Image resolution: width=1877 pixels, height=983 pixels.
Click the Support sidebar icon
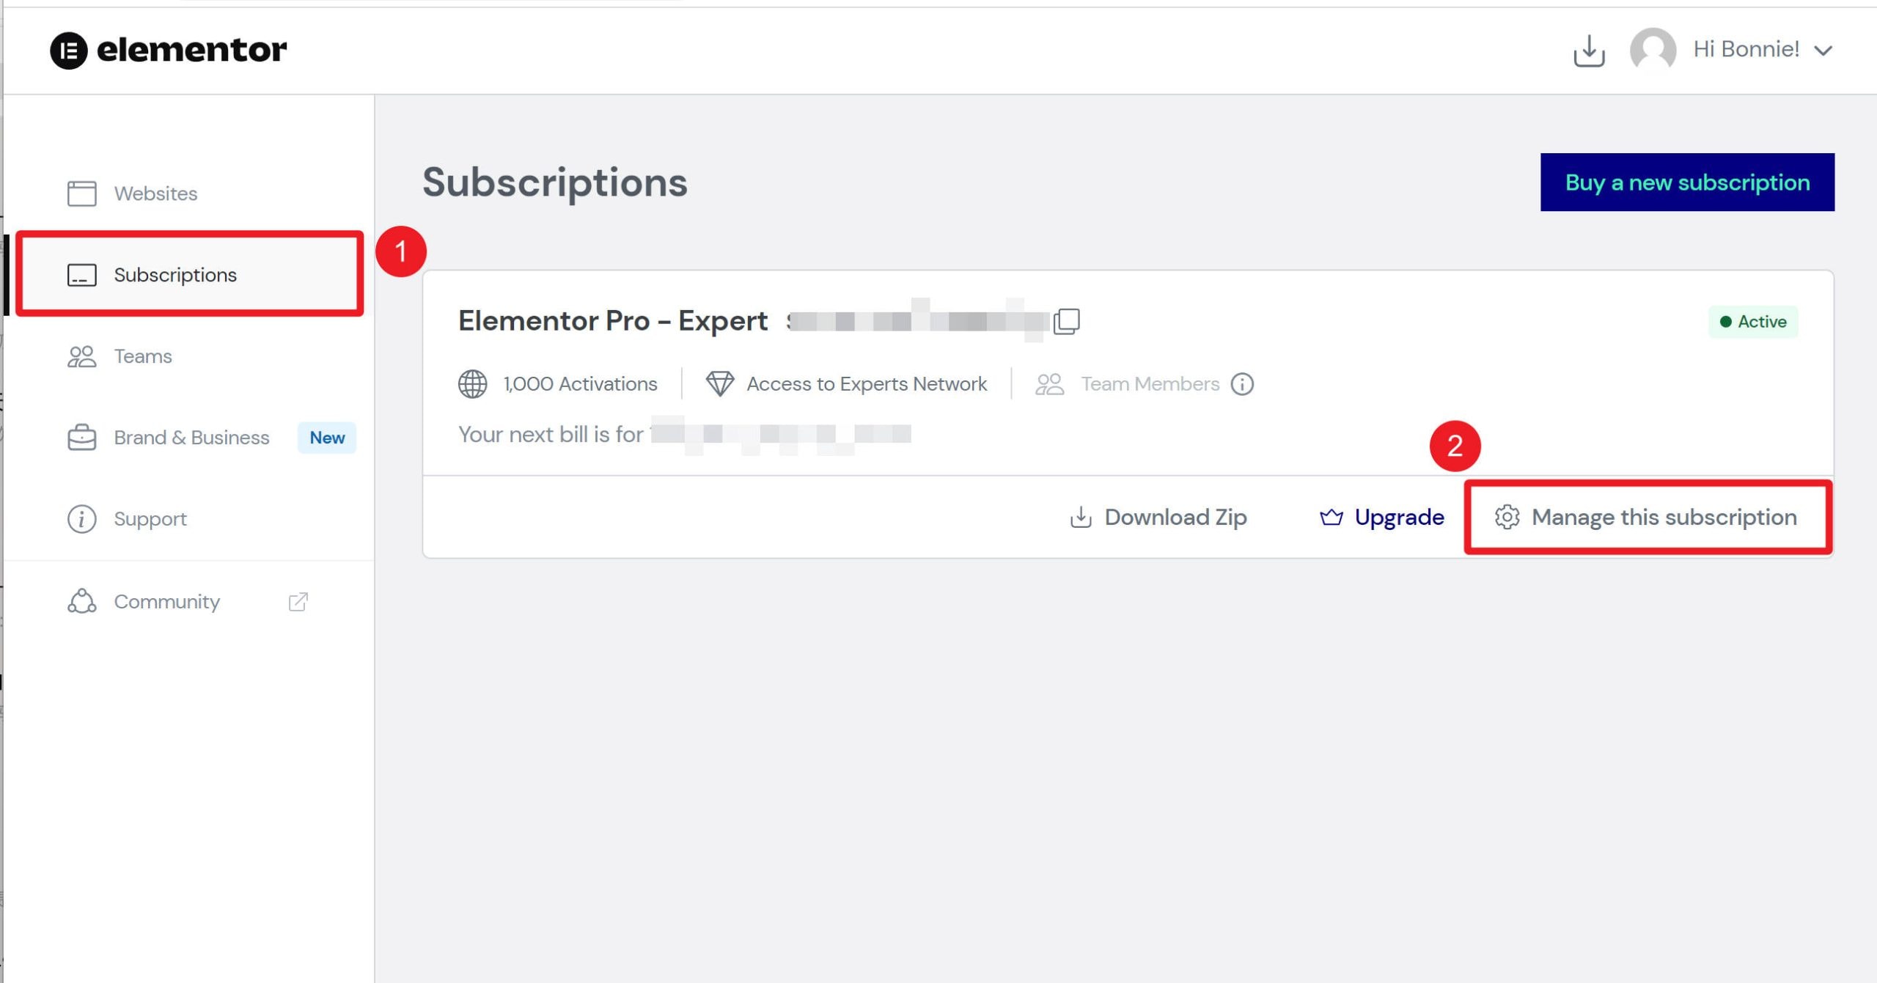click(82, 519)
